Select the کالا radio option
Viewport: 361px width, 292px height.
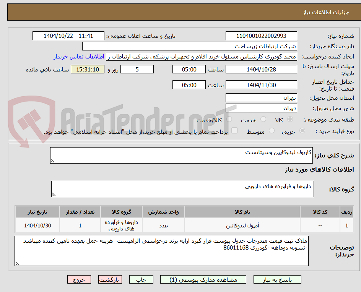[290, 119]
